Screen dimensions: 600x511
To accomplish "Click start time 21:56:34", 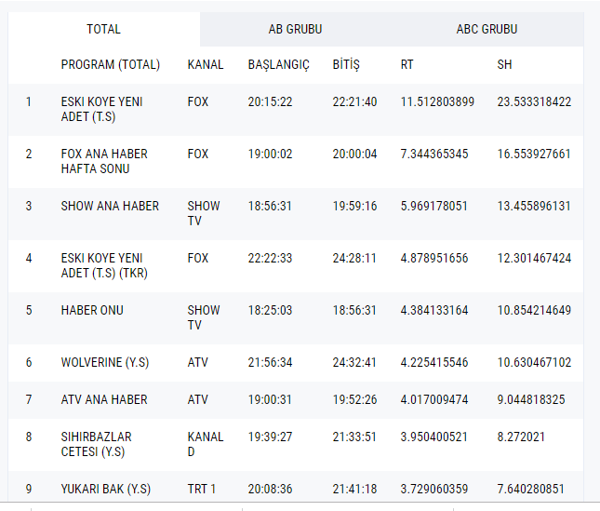I will [x=270, y=362].
